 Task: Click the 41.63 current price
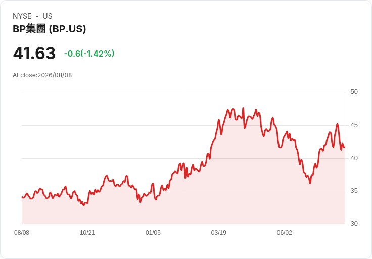click(34, 53)
